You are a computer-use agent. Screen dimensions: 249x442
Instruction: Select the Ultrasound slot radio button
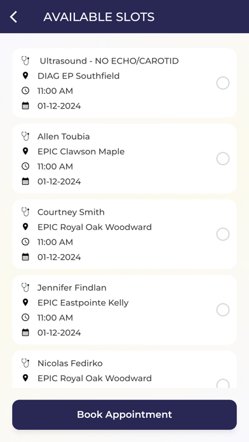[223, 83]
